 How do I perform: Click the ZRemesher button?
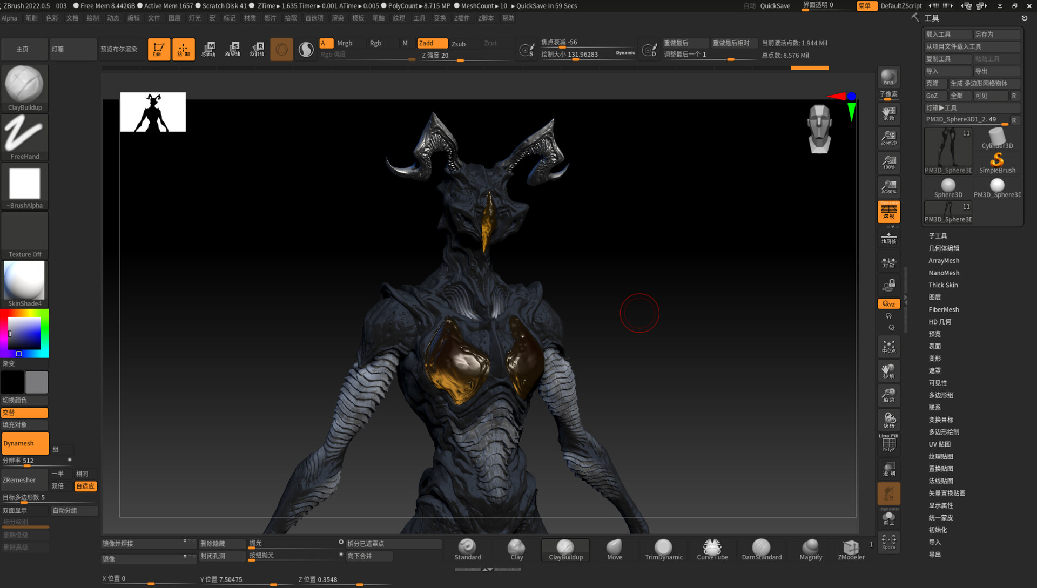(x=23, y=479)
